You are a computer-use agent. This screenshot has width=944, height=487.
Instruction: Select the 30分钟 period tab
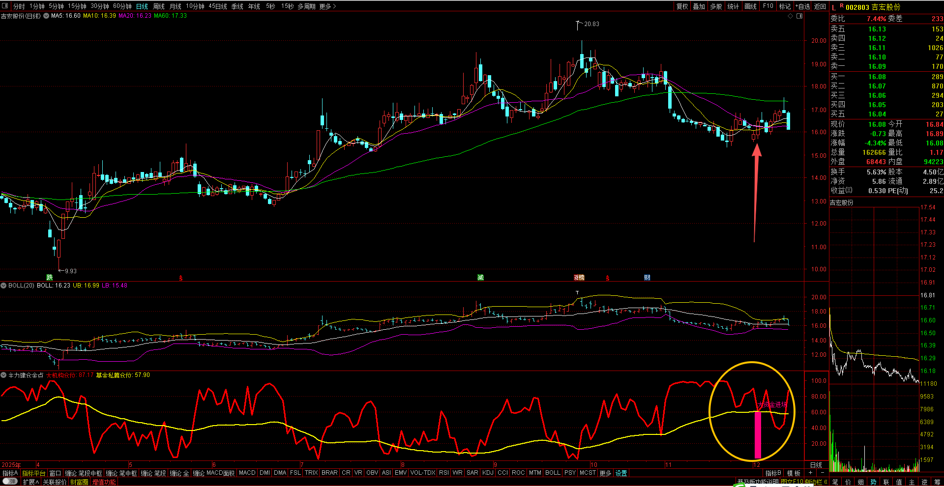100,6
